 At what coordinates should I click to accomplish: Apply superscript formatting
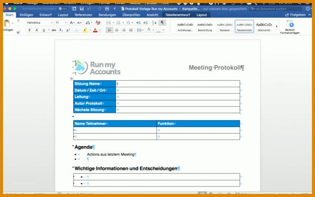[x=68, y=30]
